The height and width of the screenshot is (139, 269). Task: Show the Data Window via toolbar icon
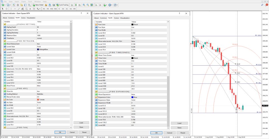point(18,5)
